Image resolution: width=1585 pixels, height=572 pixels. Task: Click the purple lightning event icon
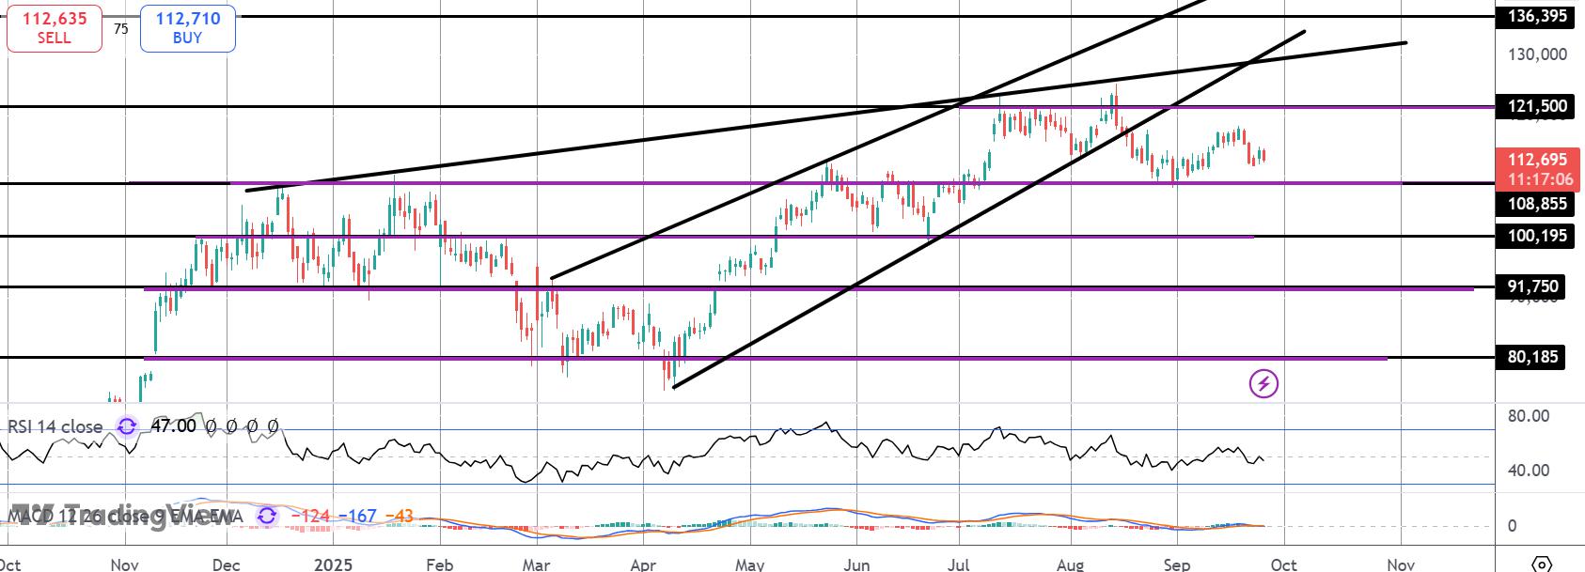tap(1263, 383)
